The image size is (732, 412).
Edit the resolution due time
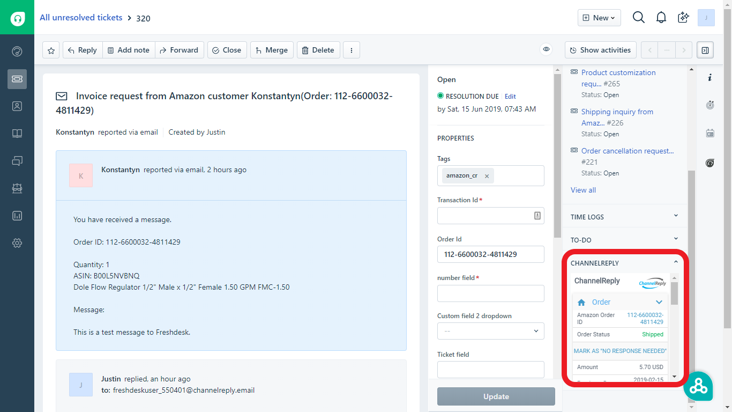coord(510,97)
